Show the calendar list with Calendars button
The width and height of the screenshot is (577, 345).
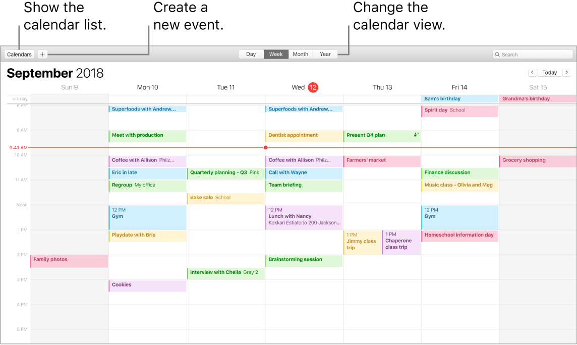[19, 54]
